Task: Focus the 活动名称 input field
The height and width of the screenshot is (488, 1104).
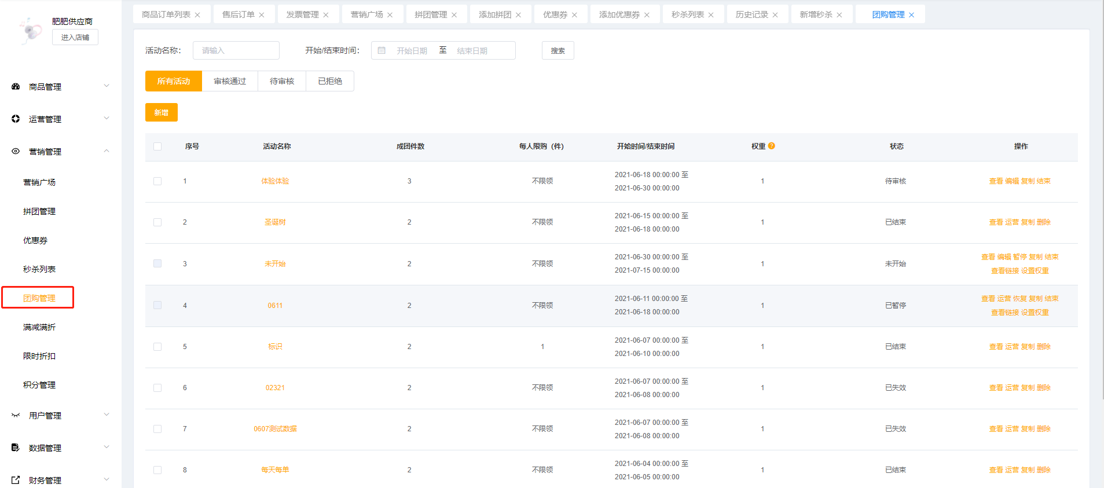Action: click(x=236, y=50)
